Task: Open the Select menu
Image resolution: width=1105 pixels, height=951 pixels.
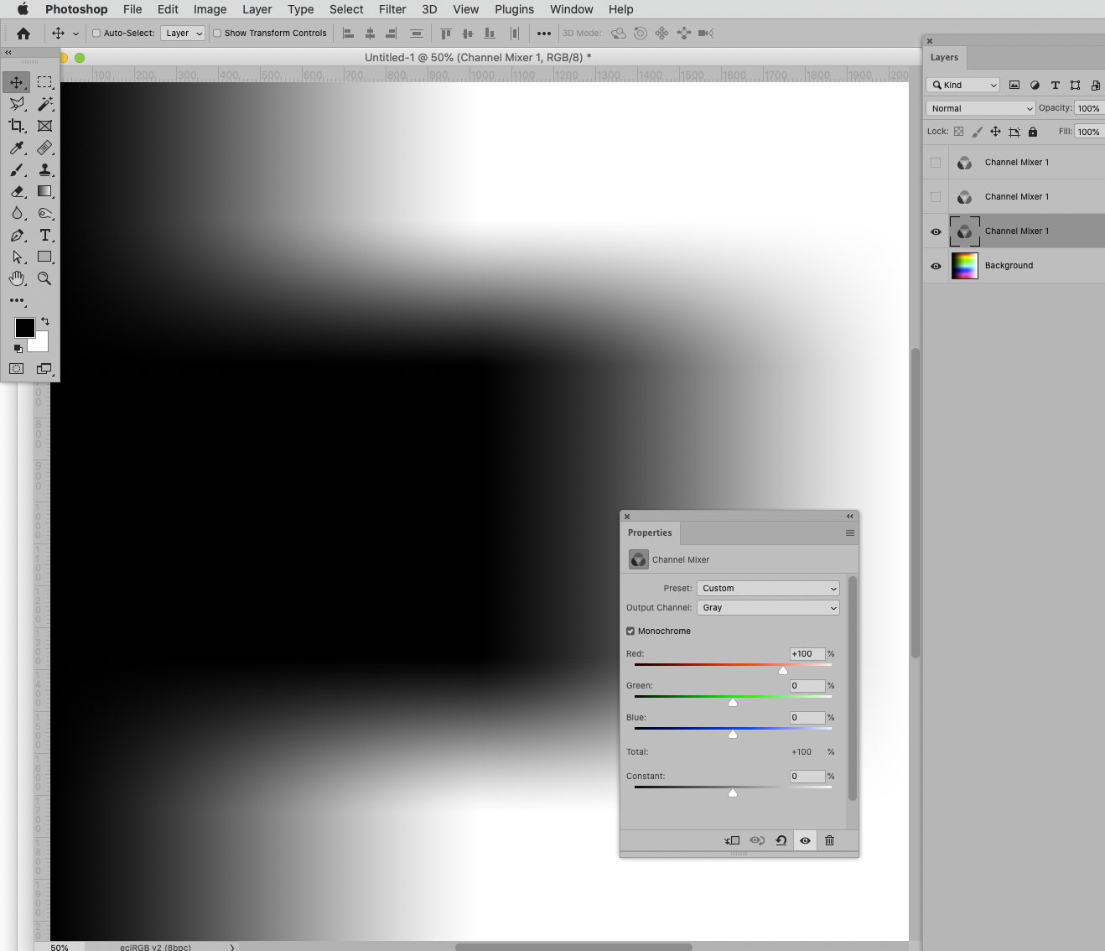Action: [x=345, y=9]
